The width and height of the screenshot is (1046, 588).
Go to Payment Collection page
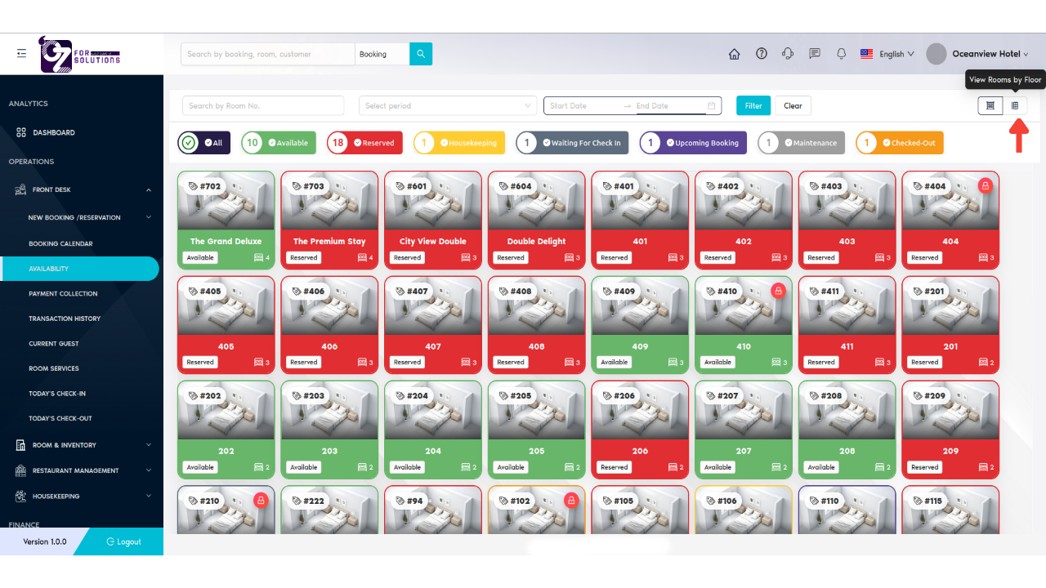click(63, 293)
